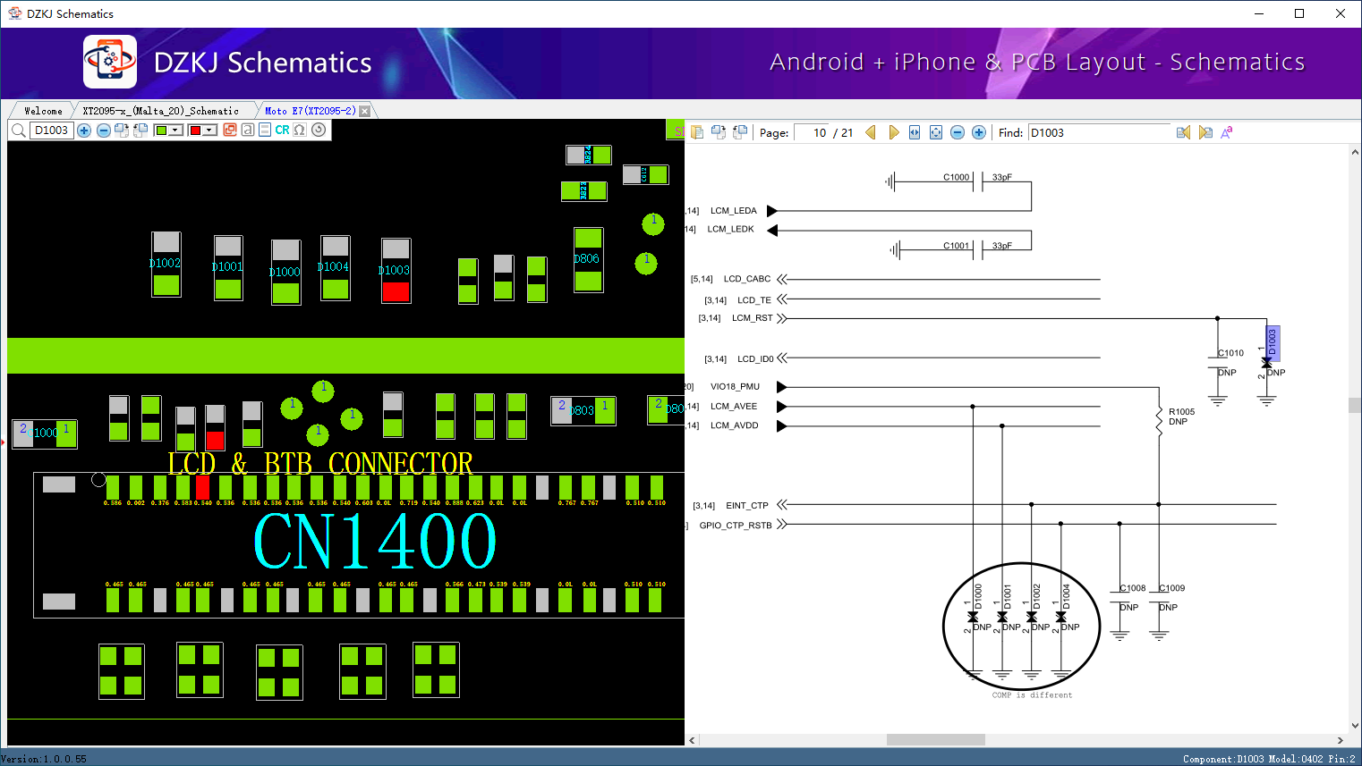Select component D1001 on the PCB layout
The width and height of the screenshot is (1362, 766).
click(x=228, y=268)
